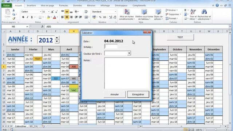
Task: Click the format painter brush icon
Action: pyautogui.click(x=14, y=19)
